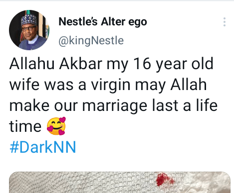Expand the attached tweet image

point(120,182)
